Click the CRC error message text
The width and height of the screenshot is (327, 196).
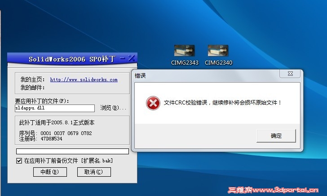coord(222,102)
